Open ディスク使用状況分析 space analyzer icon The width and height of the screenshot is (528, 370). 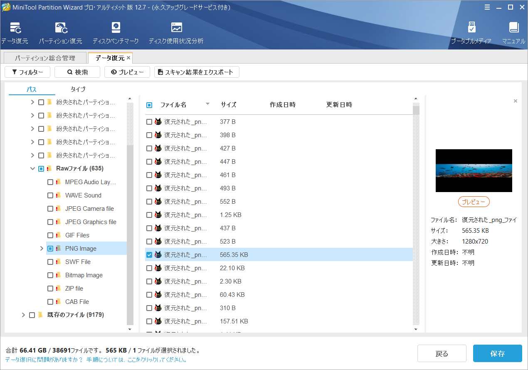tap(176, 28)
